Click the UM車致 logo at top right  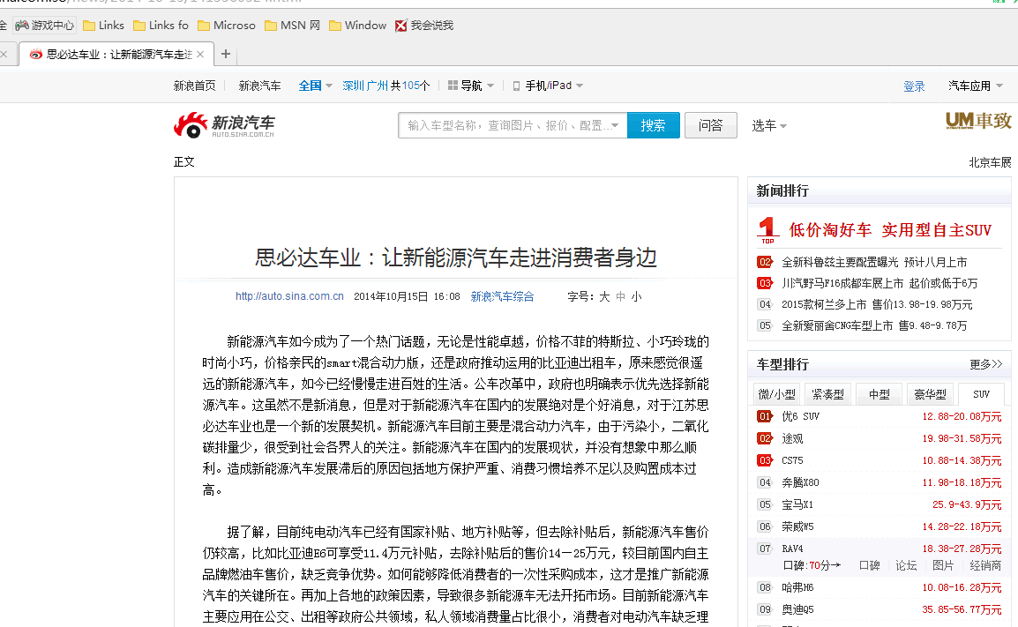tap(978, 121)
